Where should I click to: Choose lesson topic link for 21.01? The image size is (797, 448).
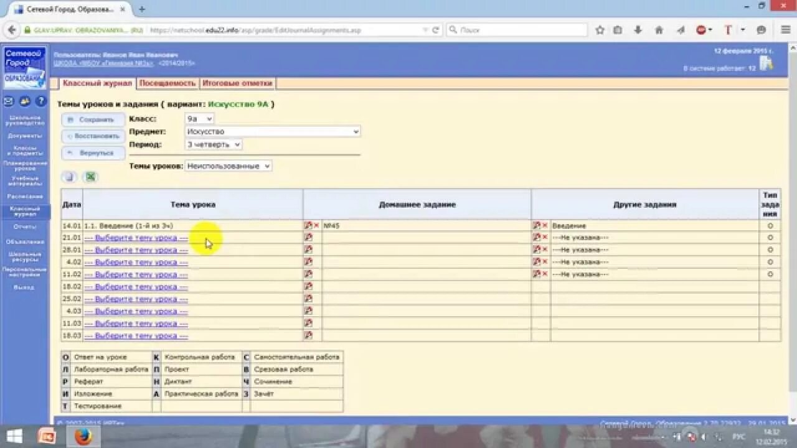[x=136, y=238]
